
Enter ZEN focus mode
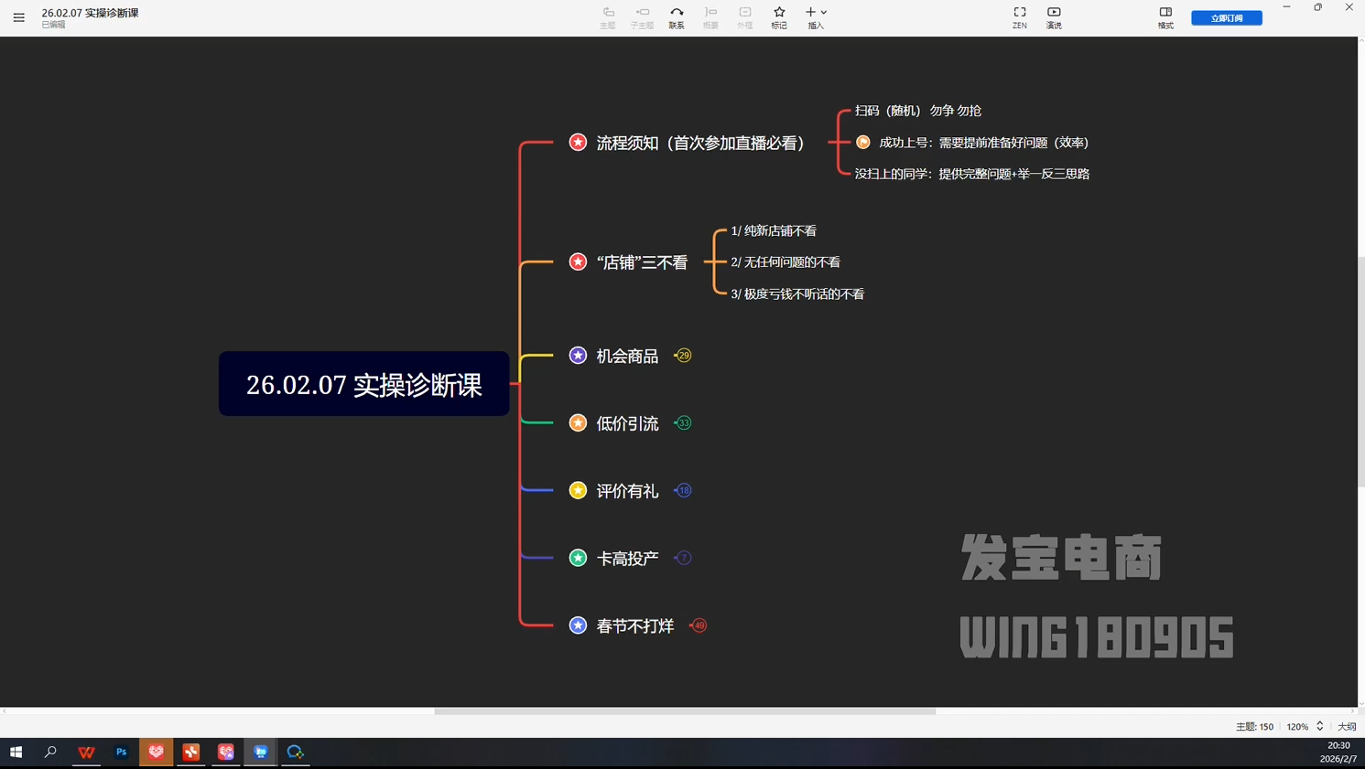(x=1019, y=16)
